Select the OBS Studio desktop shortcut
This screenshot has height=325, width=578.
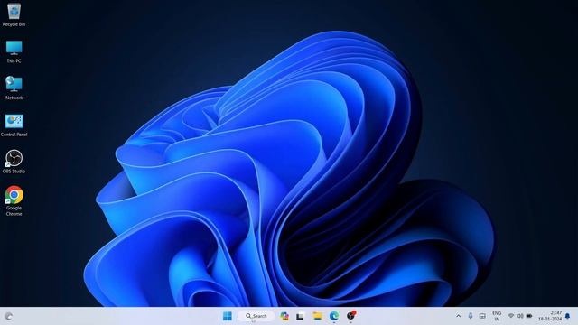14,162
